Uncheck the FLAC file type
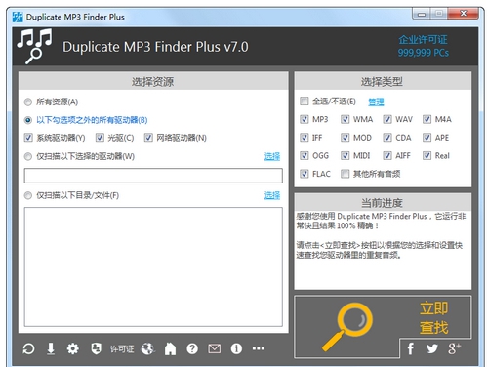The width and height of the screenshot is (488, 367). tap(305, 174)
